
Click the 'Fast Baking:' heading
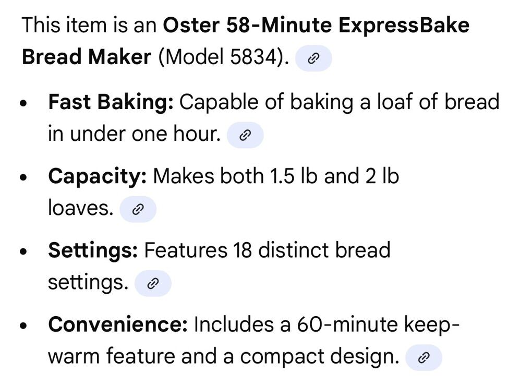[111, 102]
